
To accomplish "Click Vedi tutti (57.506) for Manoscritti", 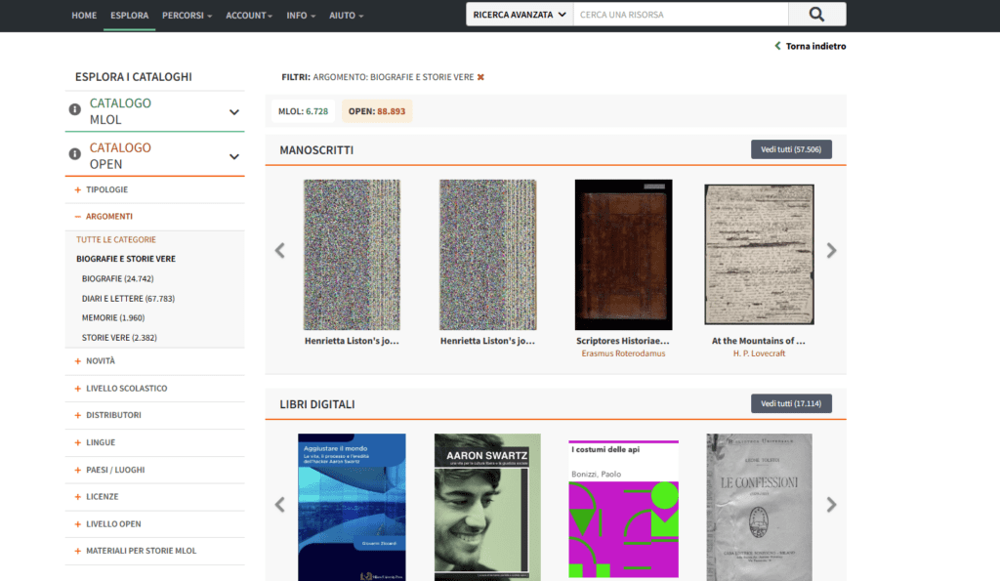I will tap(791, 149).
